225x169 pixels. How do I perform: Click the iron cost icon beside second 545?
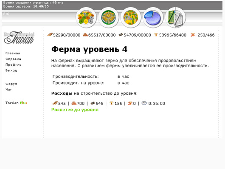coord(93,103)
